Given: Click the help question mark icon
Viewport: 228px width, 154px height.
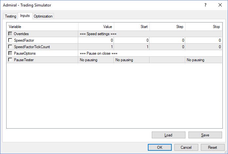Looking at the screenshot, I should pyautogui.click(x=205, y=5).
